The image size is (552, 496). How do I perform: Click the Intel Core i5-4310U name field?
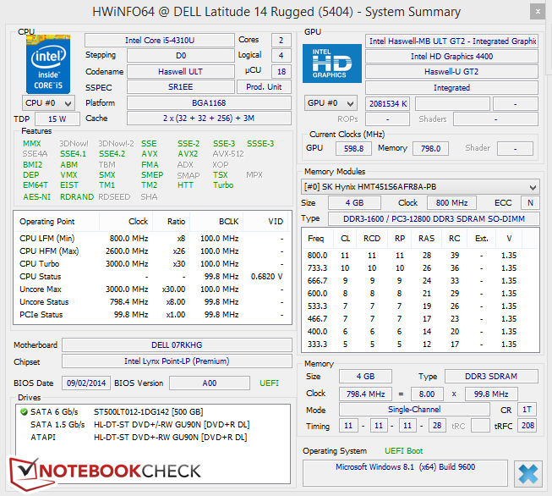pyautogui.click(x=160, y=40)
